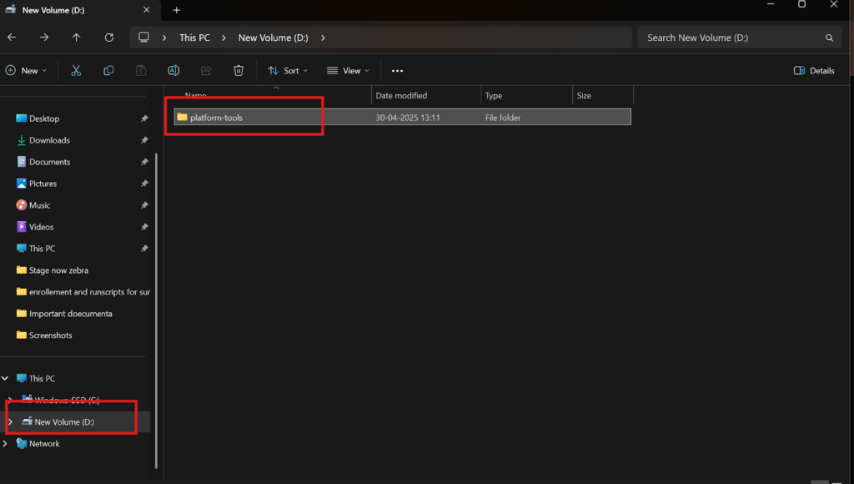Screen dimensions: 854x484
Task: Open the See more three-dots menu
Action: click(397, 71)
